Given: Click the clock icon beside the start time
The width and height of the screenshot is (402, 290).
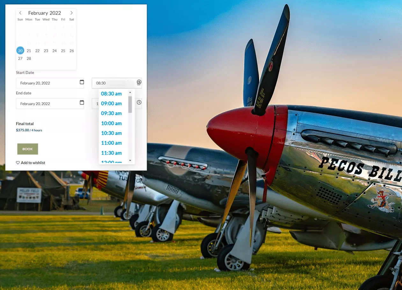Looking at the screenshot, I should pos(139,82).
